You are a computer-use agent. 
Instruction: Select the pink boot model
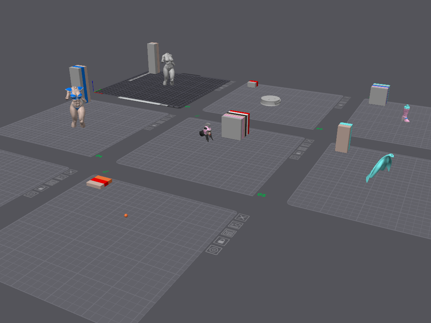pos(406,113)
